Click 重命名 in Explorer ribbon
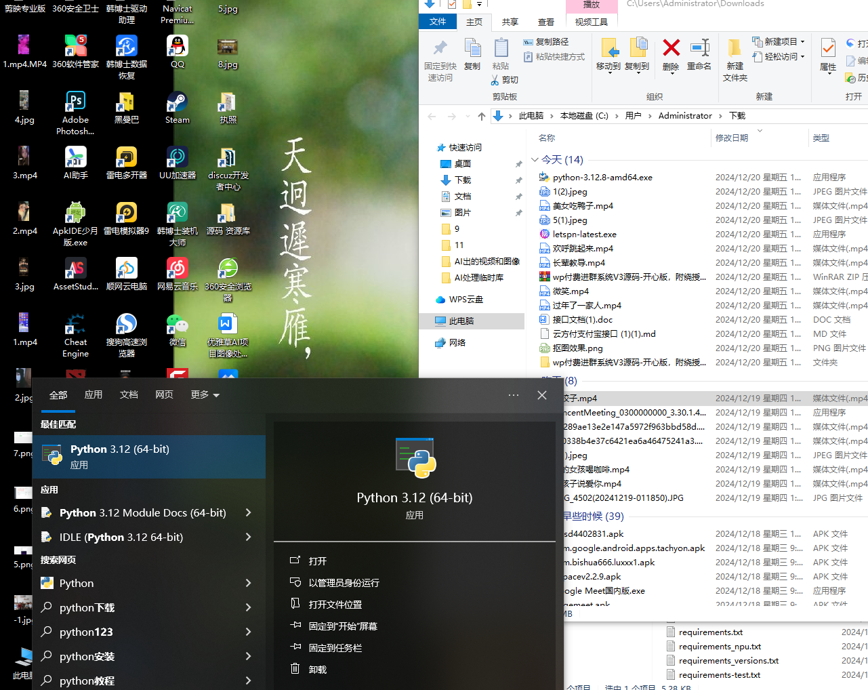This screenshot has width=868, height=690. click(x=699, y=56)
